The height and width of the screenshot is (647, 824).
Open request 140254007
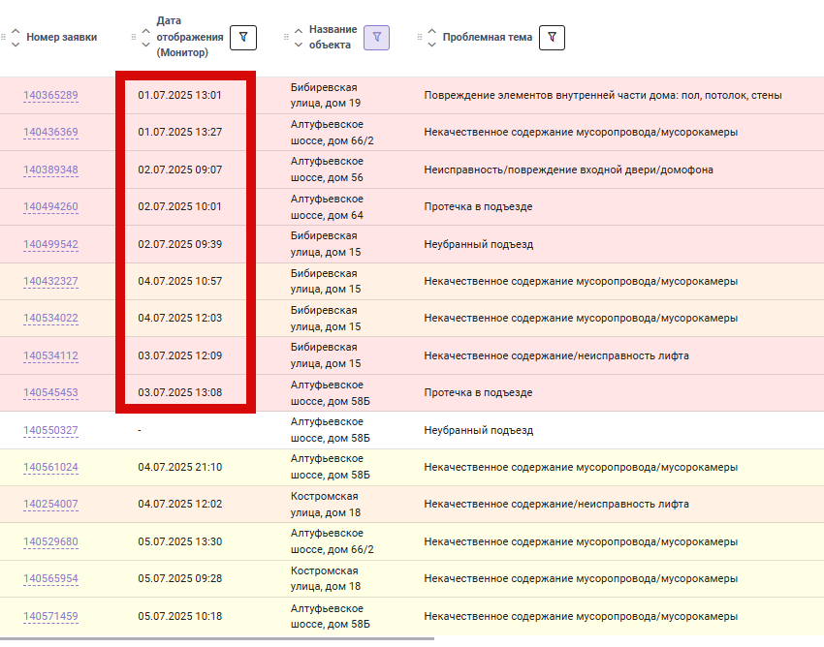coord(51,504)
